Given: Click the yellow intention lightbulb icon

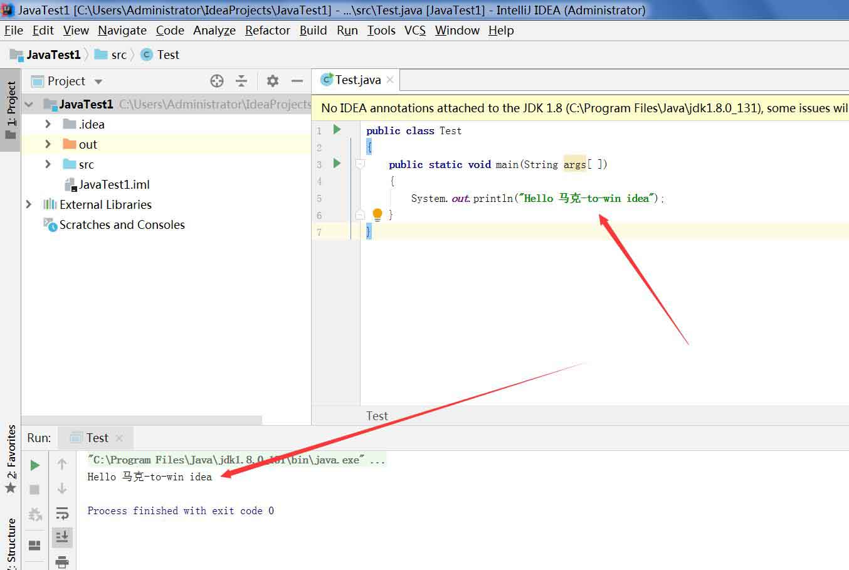Looking at the screenshot, I should [x=377, y=214].
